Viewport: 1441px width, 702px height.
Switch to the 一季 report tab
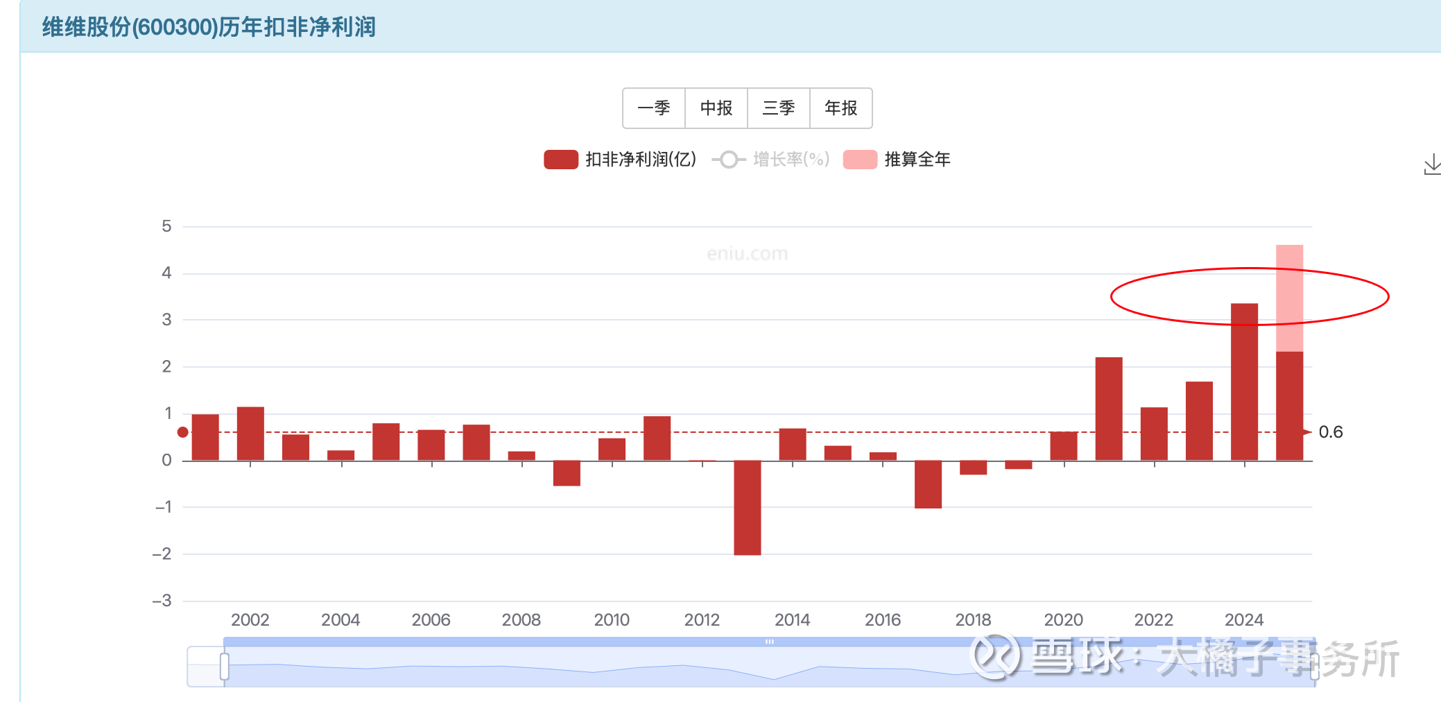coord(654,108)
